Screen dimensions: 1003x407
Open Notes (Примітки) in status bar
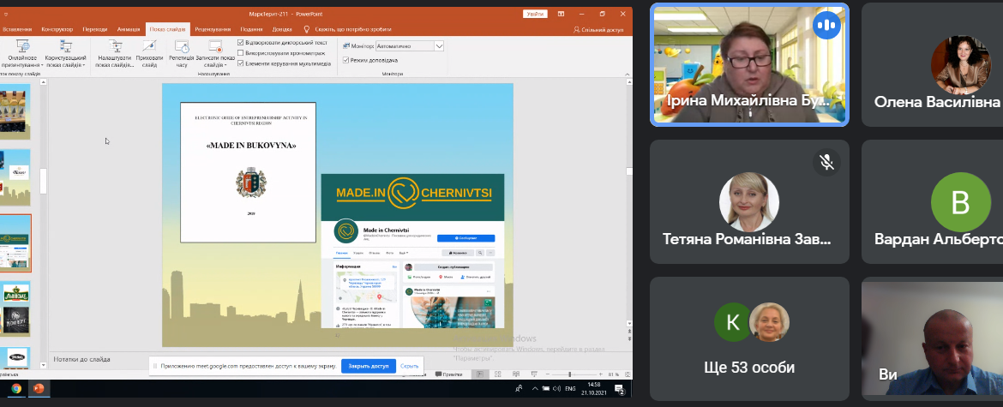pyautogui.click(x=448, y=374)
